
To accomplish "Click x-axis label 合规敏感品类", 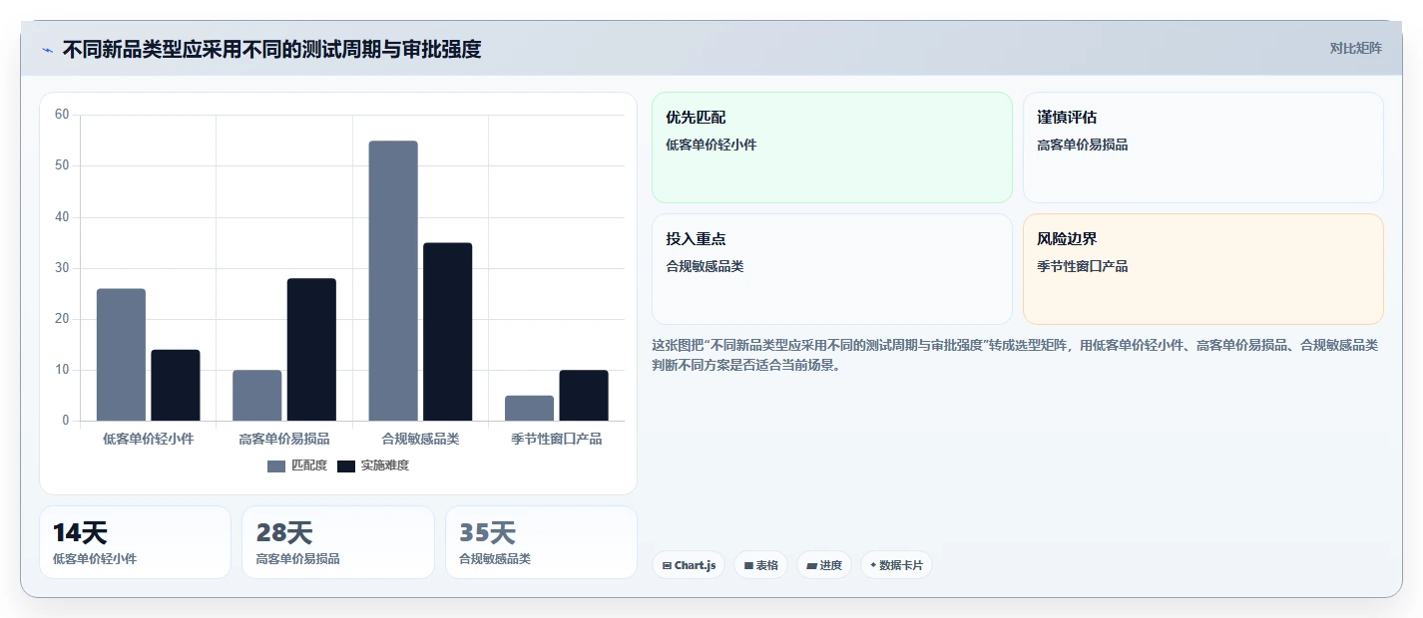I will [x=420, y=439].
